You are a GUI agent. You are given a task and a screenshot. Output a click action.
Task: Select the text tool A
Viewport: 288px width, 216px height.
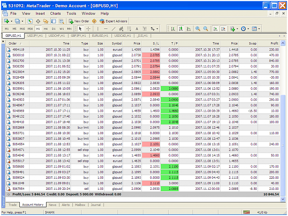137,29
